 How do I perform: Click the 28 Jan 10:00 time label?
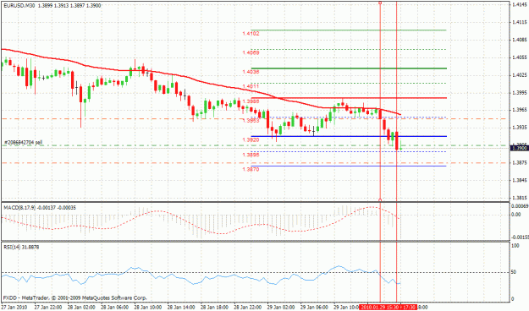coord(148,308)
